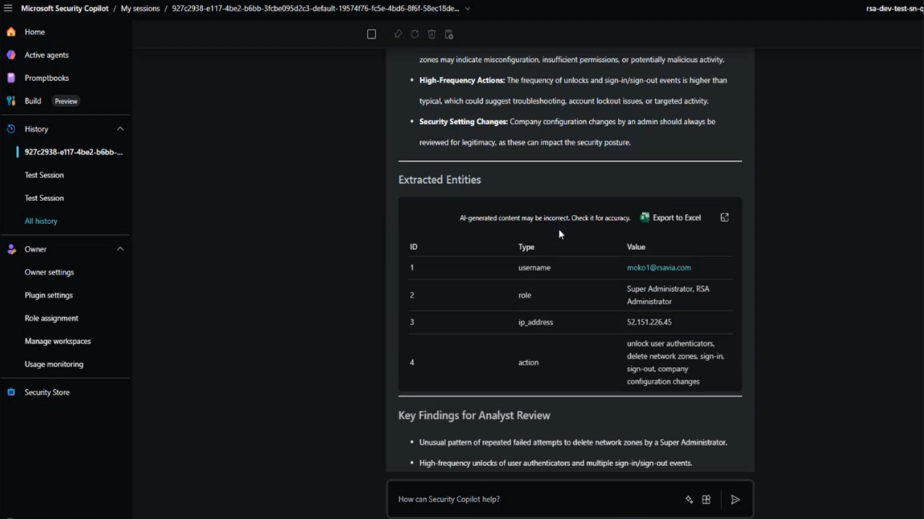Open the session name dropdown in breadcrumb
The image size is (924, 519).
coord(467,9)
